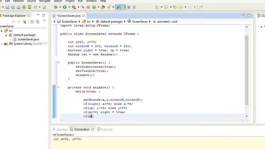Viewport: 265px width, 149px height.
Task: Open the Run dropdown arrow
Action: (x=69, y=7)
